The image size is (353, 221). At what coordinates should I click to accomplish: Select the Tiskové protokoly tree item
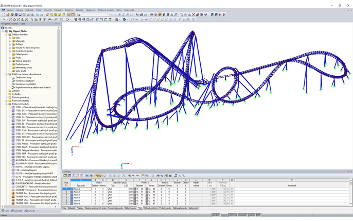(21, 97)
